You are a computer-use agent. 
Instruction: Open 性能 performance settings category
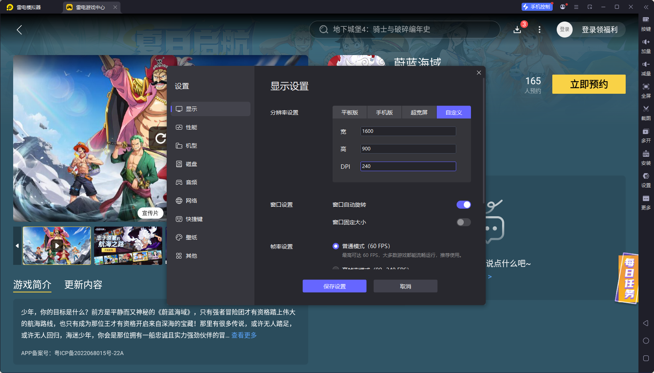(211, 127)
